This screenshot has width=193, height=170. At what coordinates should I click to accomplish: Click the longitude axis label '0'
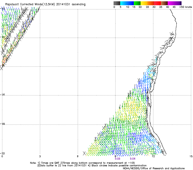[x=2, y=156]
